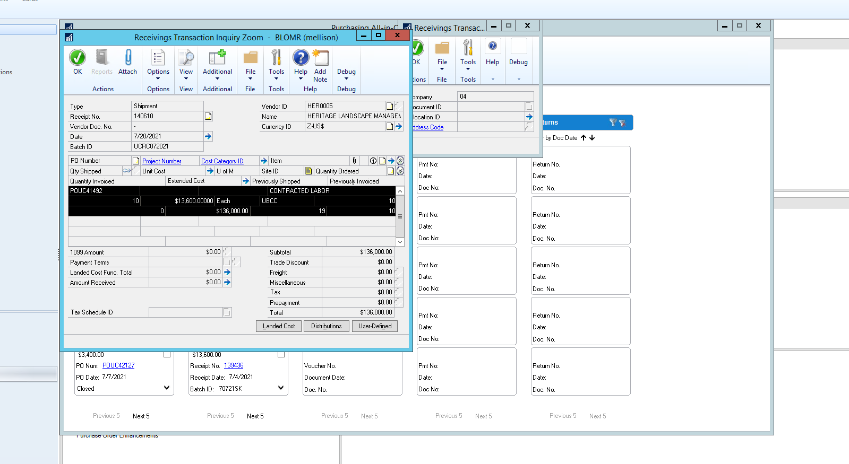Expand the Batch ID 70721SK card chevron
849x464 pixels.
tap(281, 388)
